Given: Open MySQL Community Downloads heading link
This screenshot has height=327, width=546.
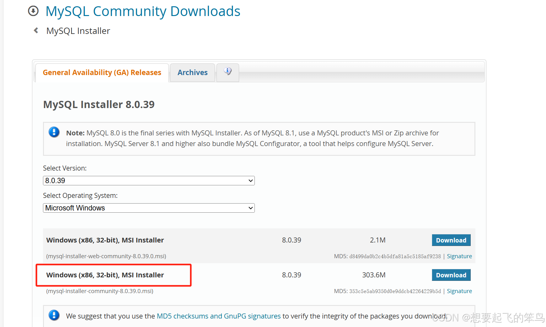Looking at the screenshot, I should point(143,11).
